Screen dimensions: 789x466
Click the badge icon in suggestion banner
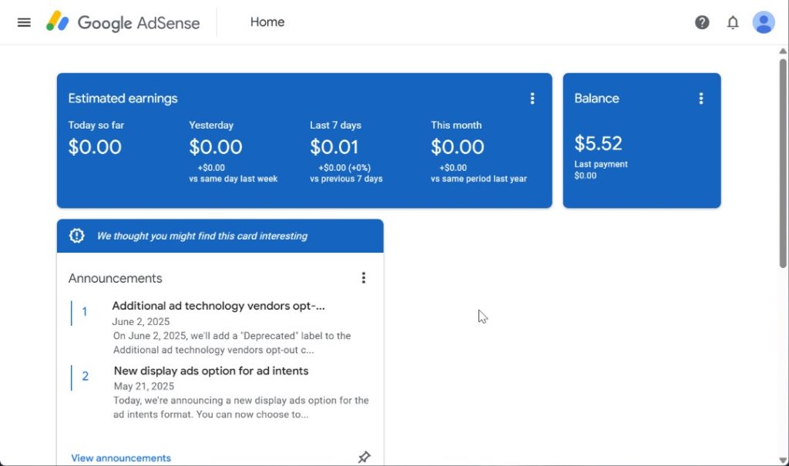click(77, 236)
